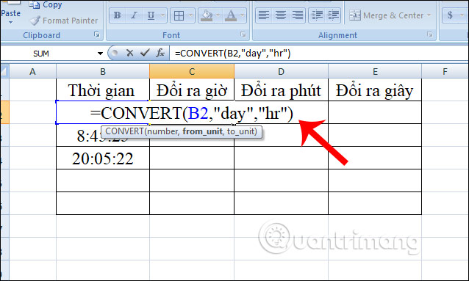469x281 pixels.
Task: Open the Font Color dropdown arrow
Action: pos(243,15)
